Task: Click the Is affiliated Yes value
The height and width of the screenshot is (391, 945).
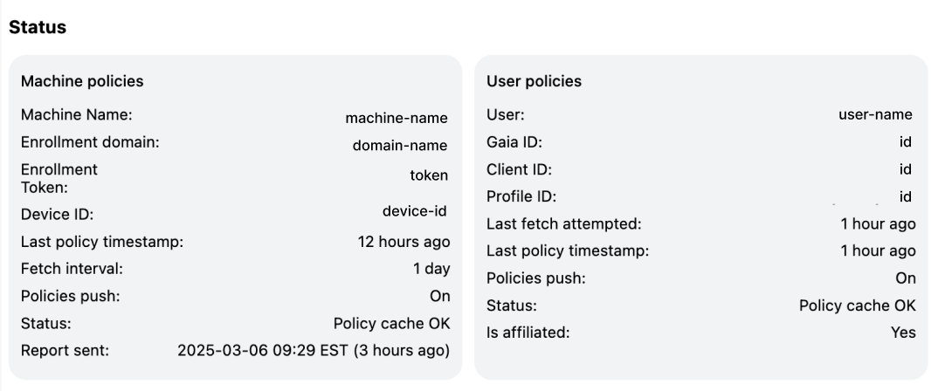Action: 903,333
